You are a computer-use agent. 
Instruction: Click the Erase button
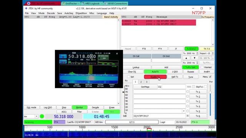point(112,107)
